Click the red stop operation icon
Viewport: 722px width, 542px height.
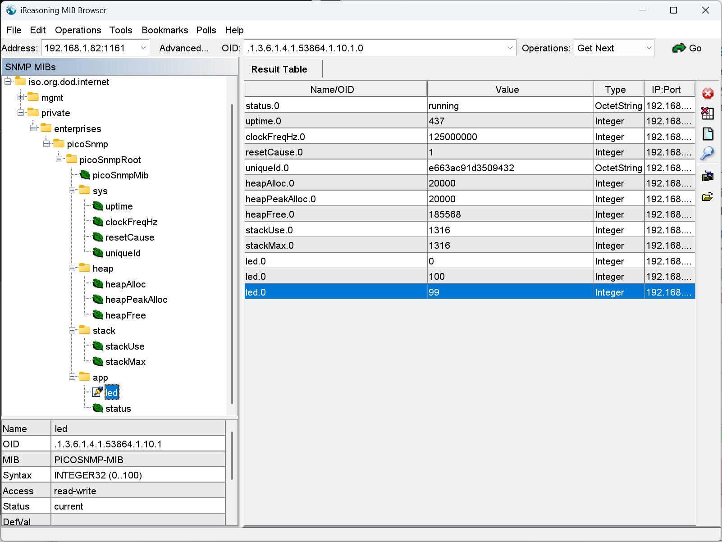point(708,93)
